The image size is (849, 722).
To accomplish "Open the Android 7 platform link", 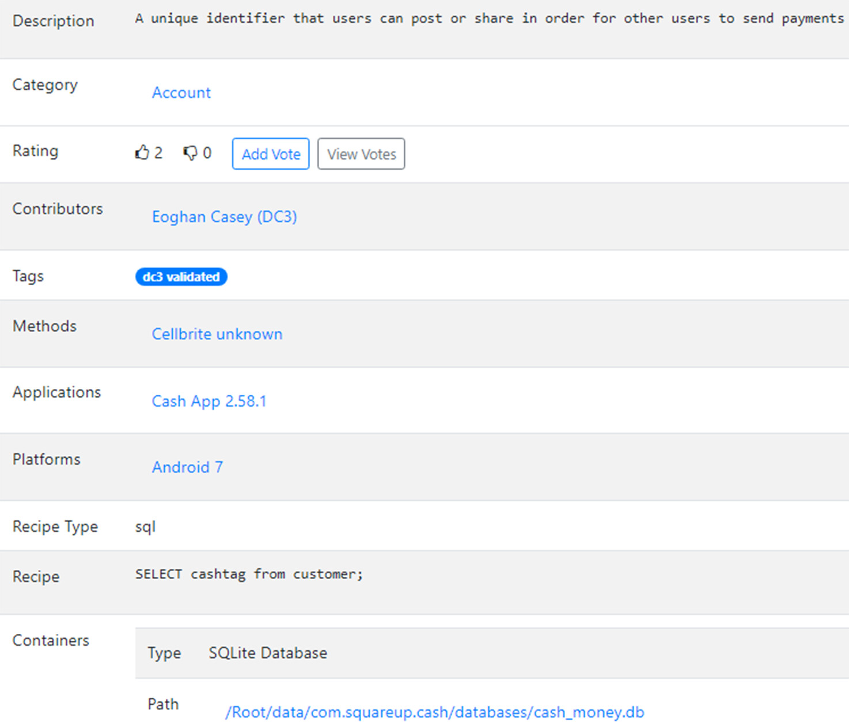I will pyautogui.click(x=187, y=467).
